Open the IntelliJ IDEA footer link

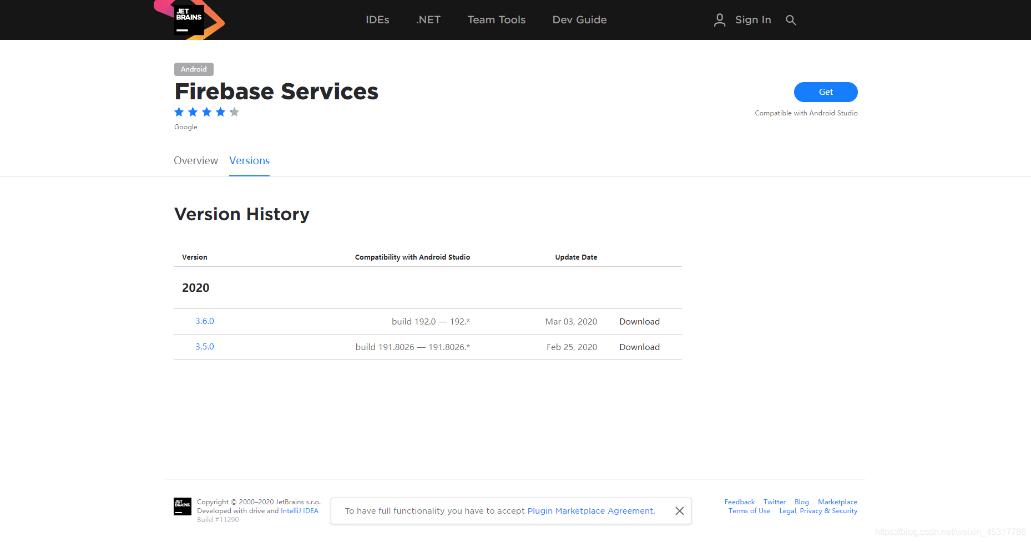pos(300,511)
